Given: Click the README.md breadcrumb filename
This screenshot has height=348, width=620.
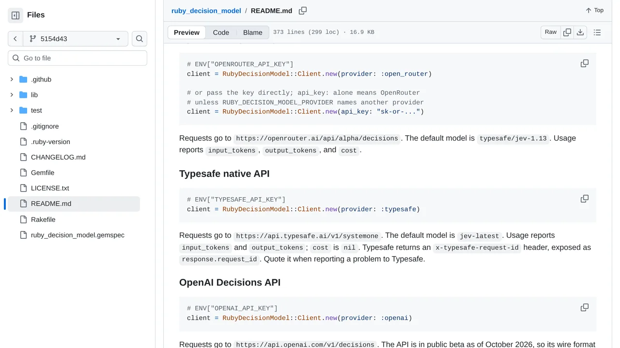Looking at the screenshot, I should (272, 11).
